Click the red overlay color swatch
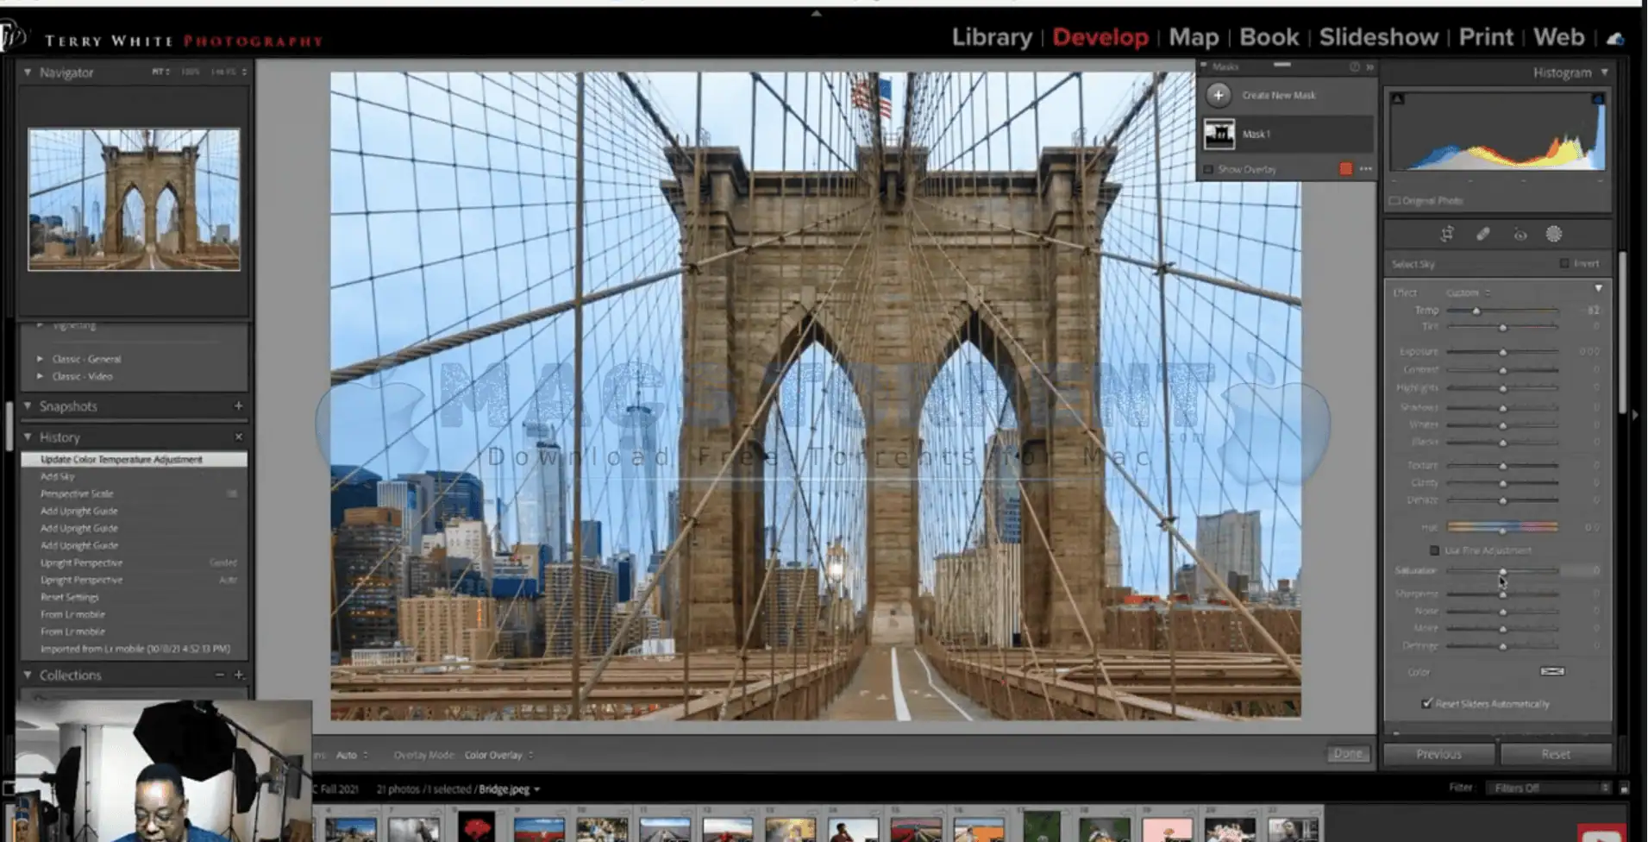The width and height of the screenshot is (1648, 842). [1345, 169]
